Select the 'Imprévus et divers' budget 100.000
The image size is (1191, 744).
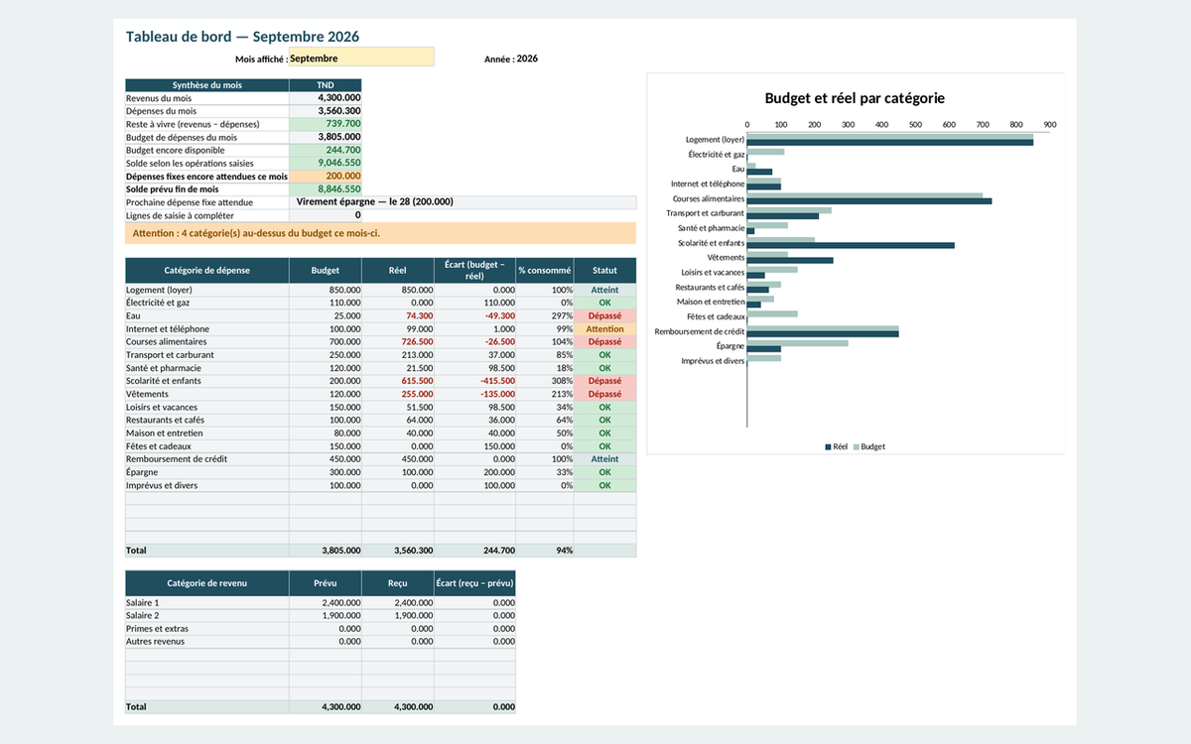(x=326, y=485)
